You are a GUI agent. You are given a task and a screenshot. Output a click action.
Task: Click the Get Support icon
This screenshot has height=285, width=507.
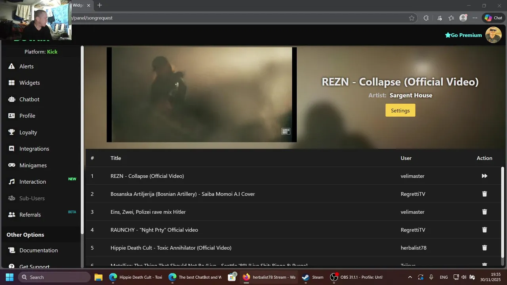11,266
